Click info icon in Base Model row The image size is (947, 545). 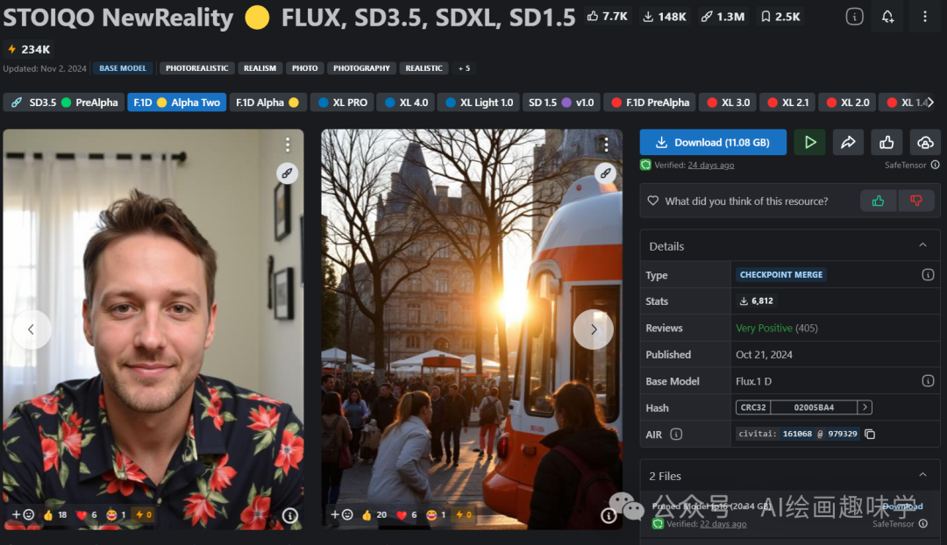[x=929, y=381]
